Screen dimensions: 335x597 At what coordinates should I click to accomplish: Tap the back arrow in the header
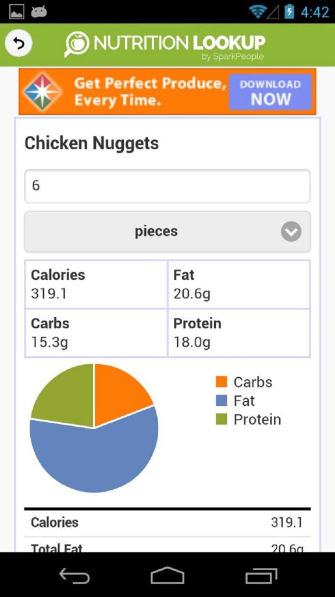click(x=19, y=43)
